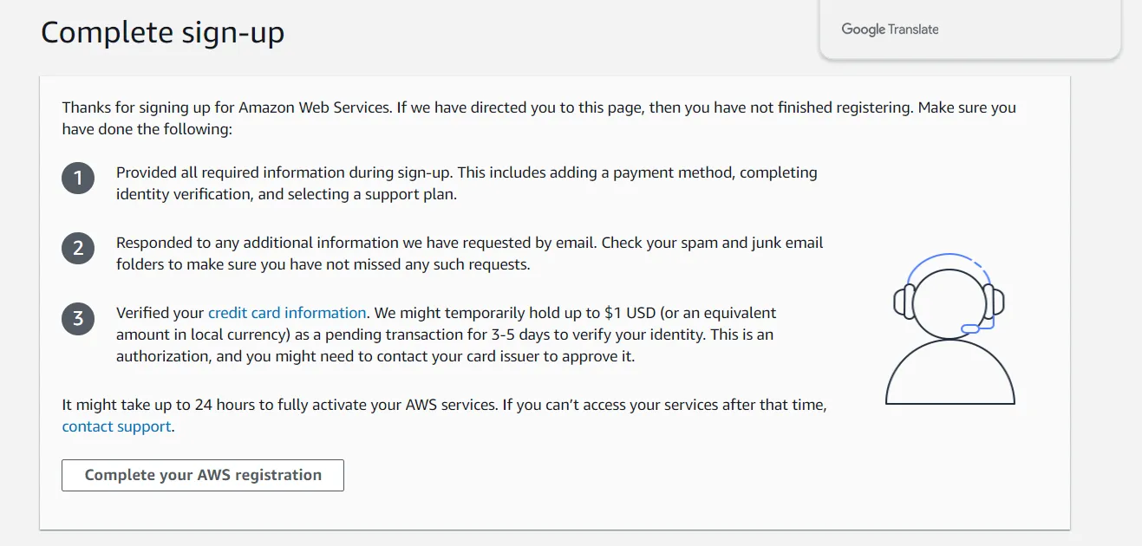Click the step 2 number badge
This screenshot has width=1142, height=546.
point(78,250)
